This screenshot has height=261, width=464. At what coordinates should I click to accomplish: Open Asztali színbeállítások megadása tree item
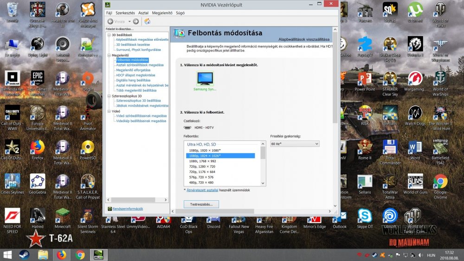point(140,65)
